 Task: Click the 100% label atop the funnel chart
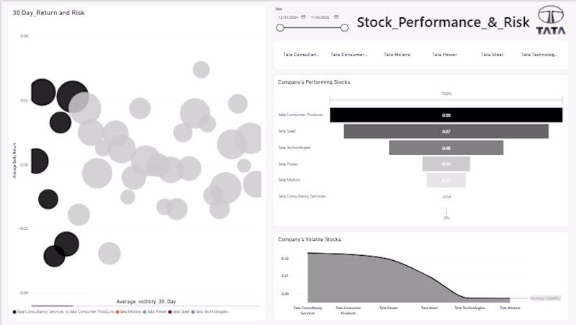[446, 94]
